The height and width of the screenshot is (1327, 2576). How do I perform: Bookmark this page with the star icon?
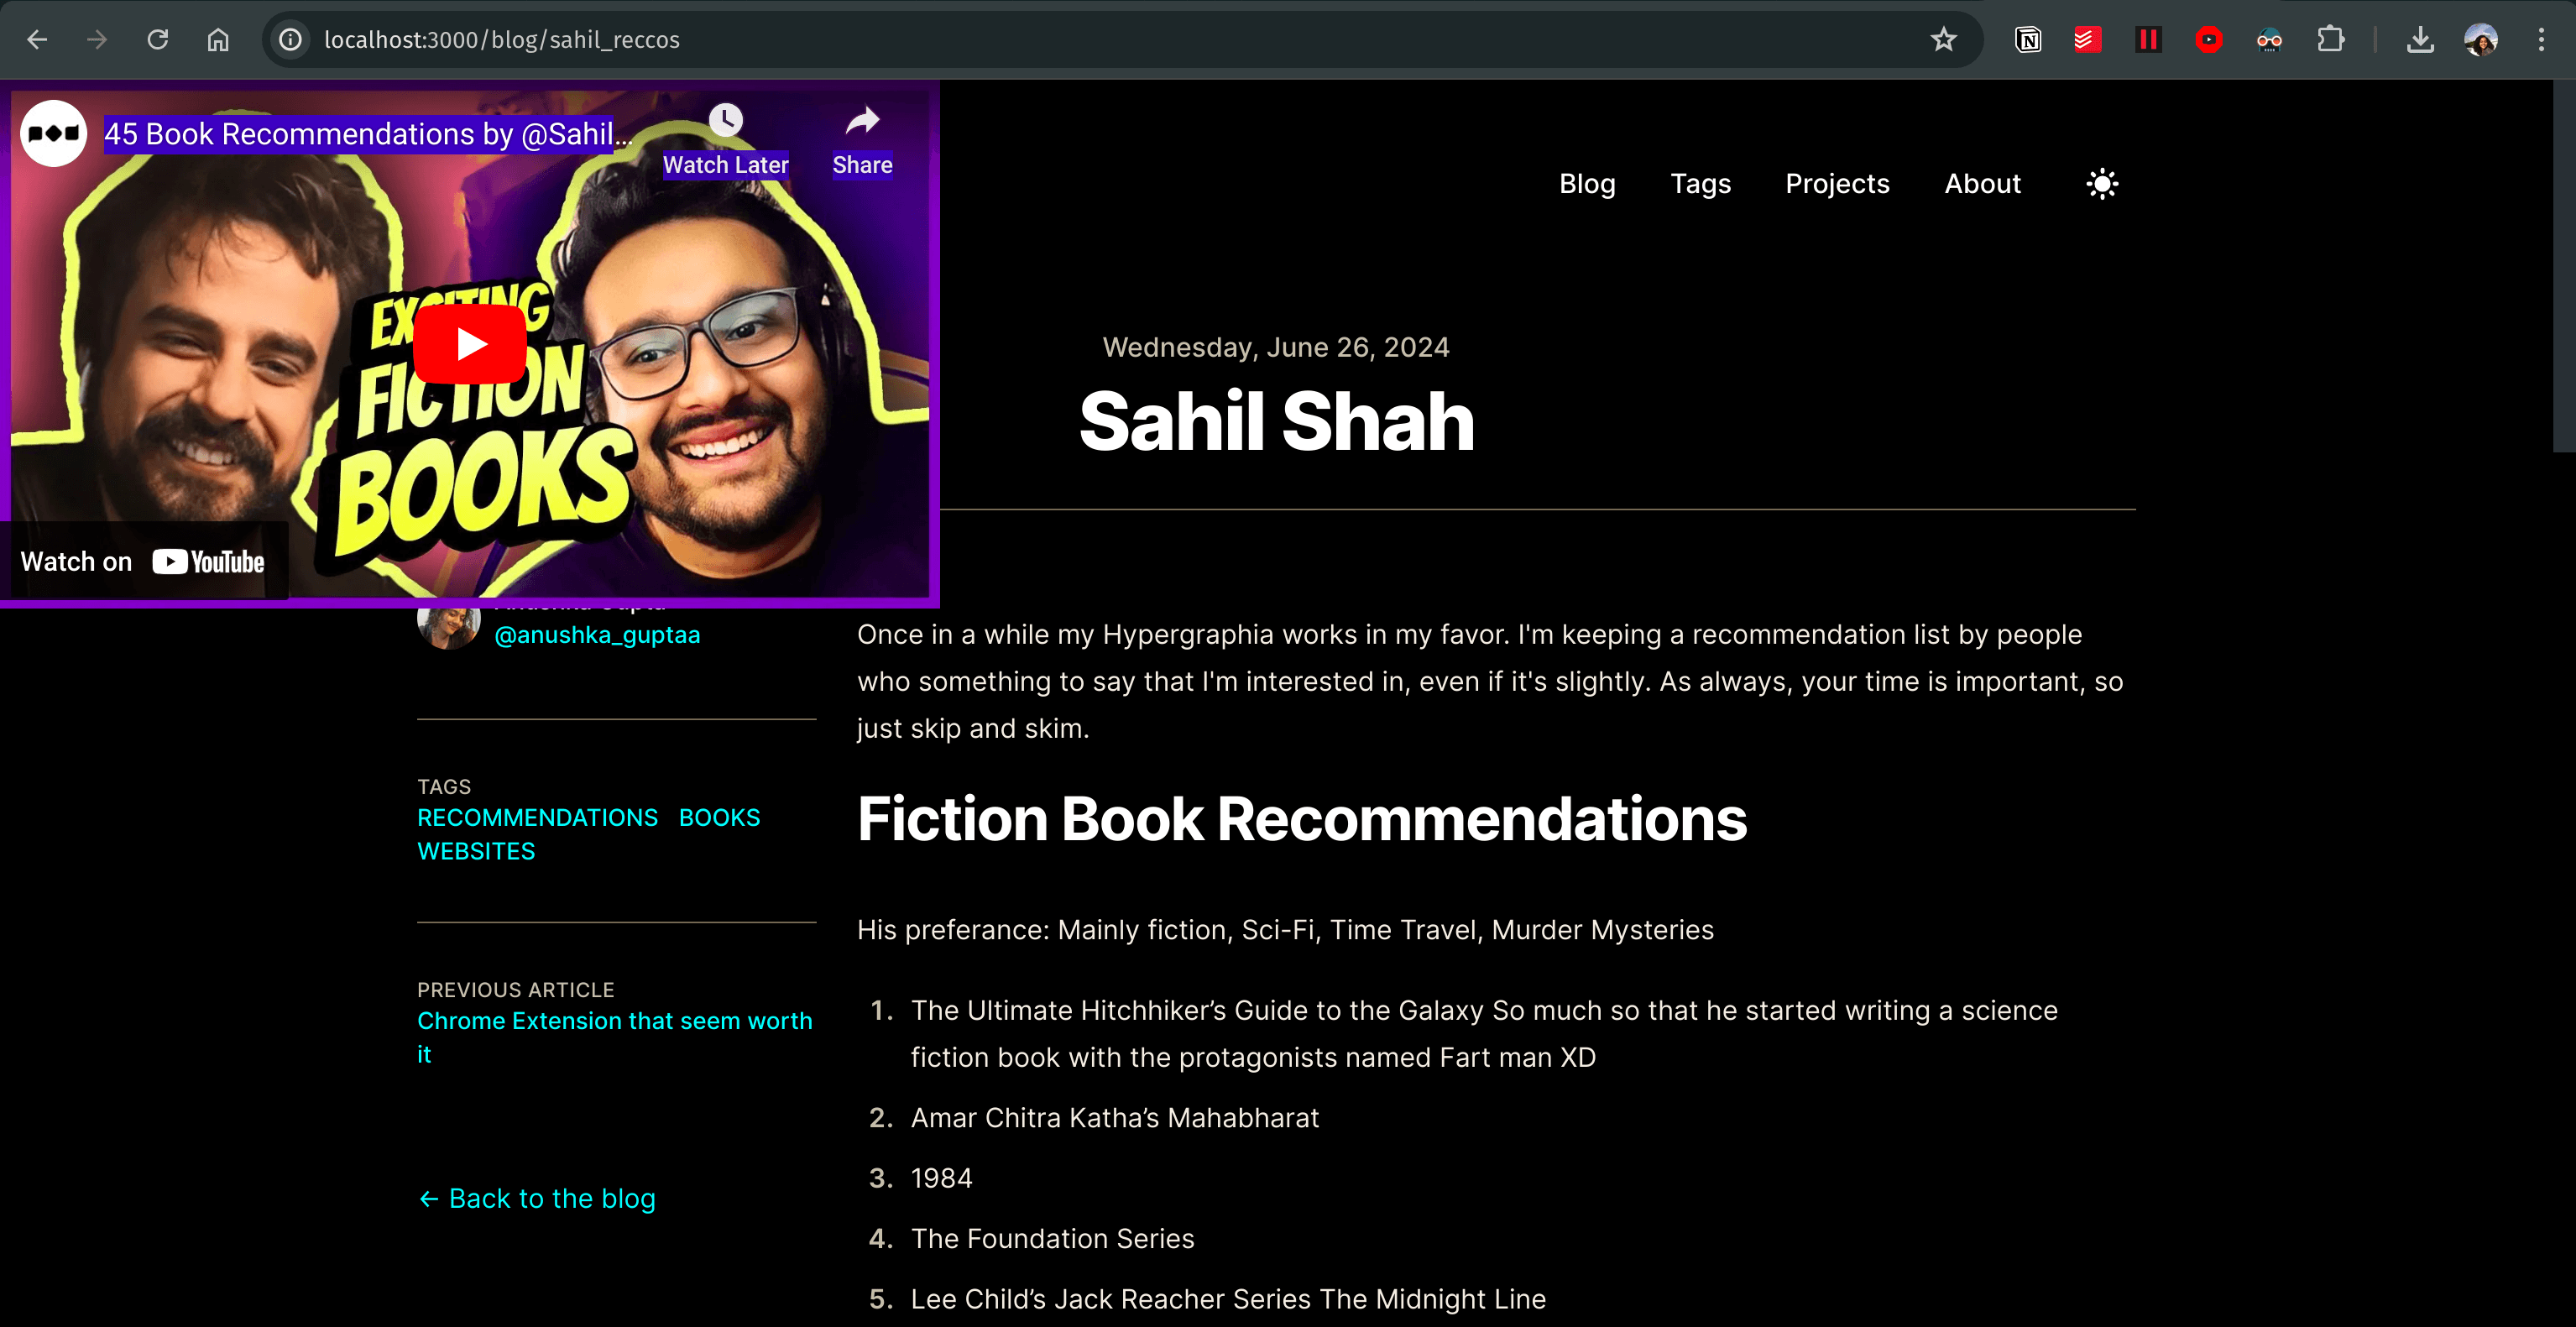1943,40
